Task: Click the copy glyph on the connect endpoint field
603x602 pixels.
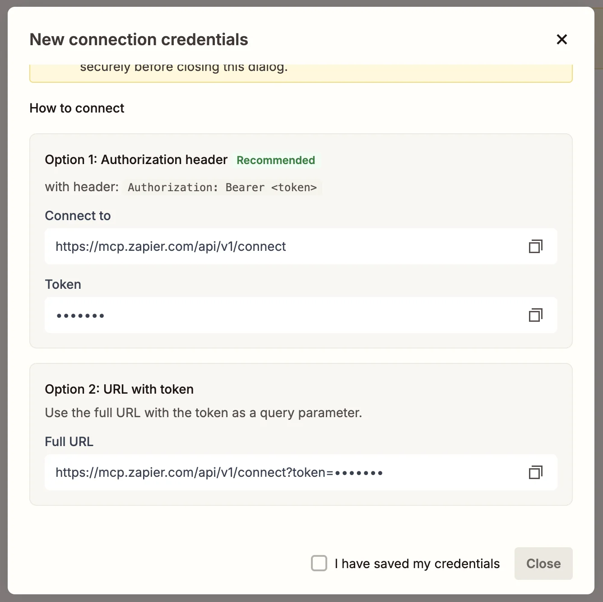Action: coord(535,246)
